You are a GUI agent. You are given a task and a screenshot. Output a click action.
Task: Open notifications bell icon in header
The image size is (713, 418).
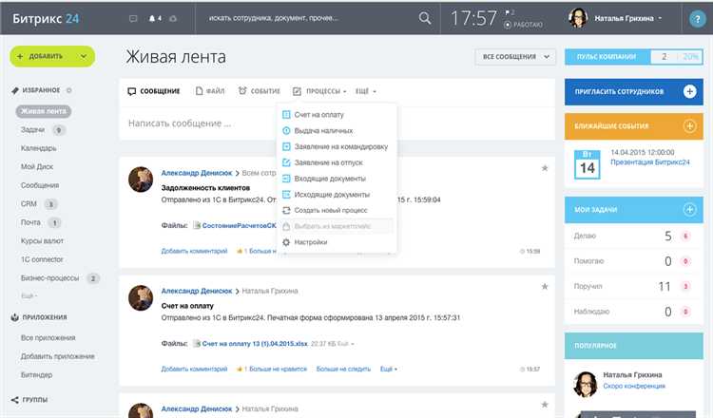click(x=152, y=19)
